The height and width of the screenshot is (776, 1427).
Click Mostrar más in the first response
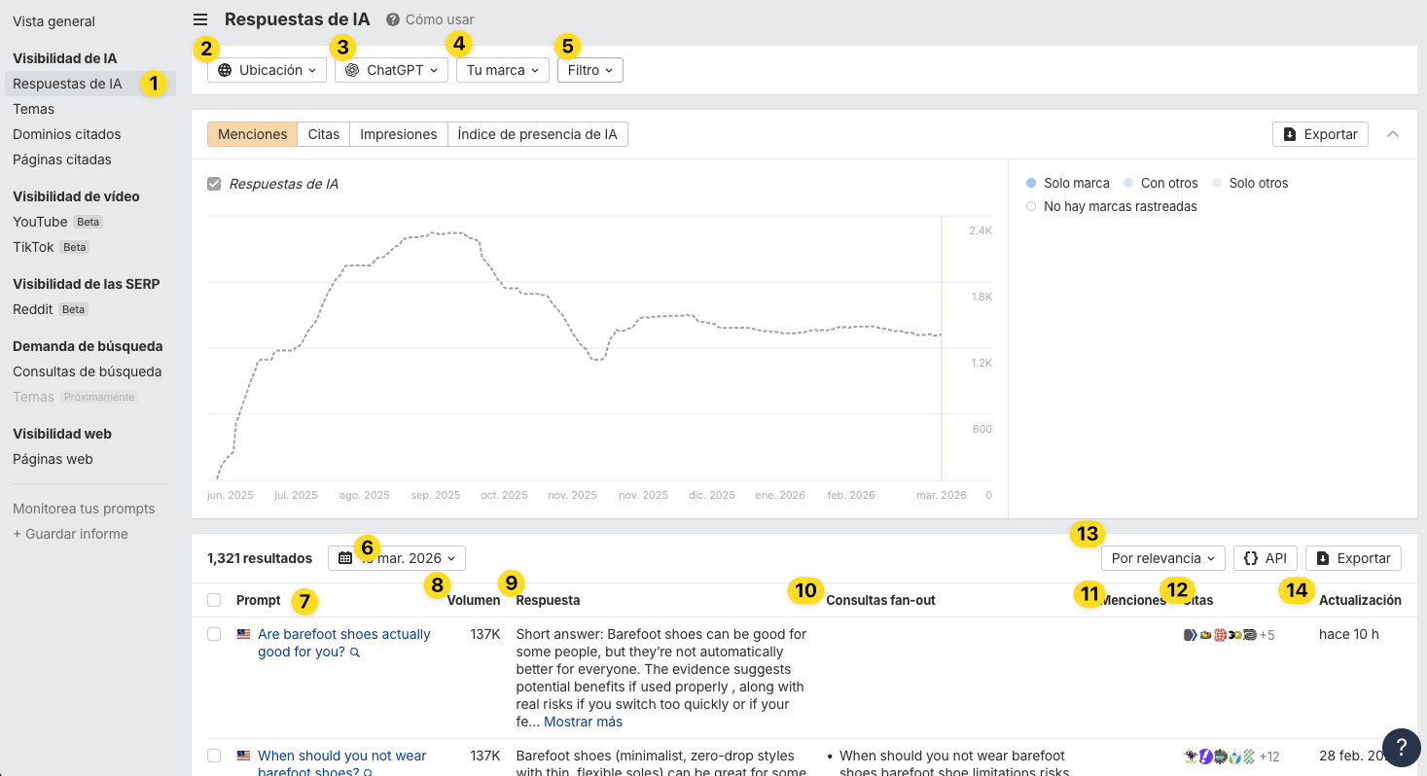(x=583, y=722)
